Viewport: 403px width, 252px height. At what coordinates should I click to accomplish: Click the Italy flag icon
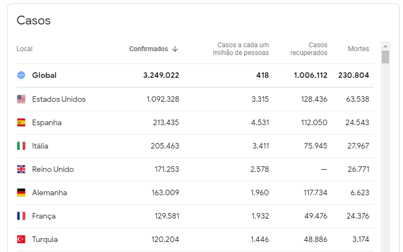[x=21, y=146]
